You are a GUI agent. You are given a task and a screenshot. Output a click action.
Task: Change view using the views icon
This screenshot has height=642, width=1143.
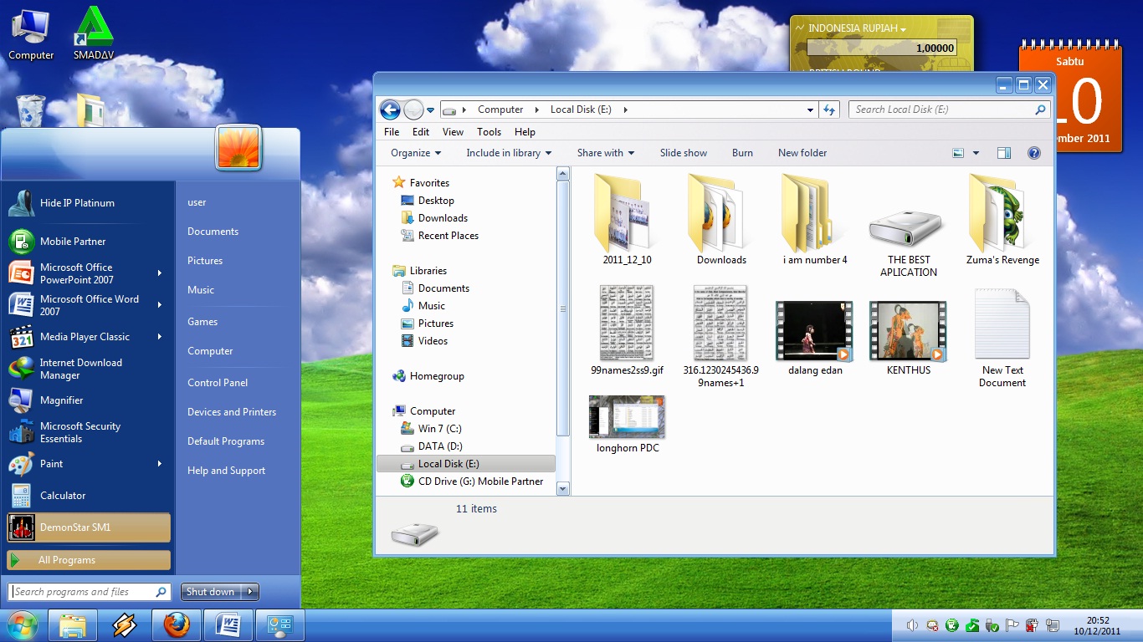pos(959,153)
